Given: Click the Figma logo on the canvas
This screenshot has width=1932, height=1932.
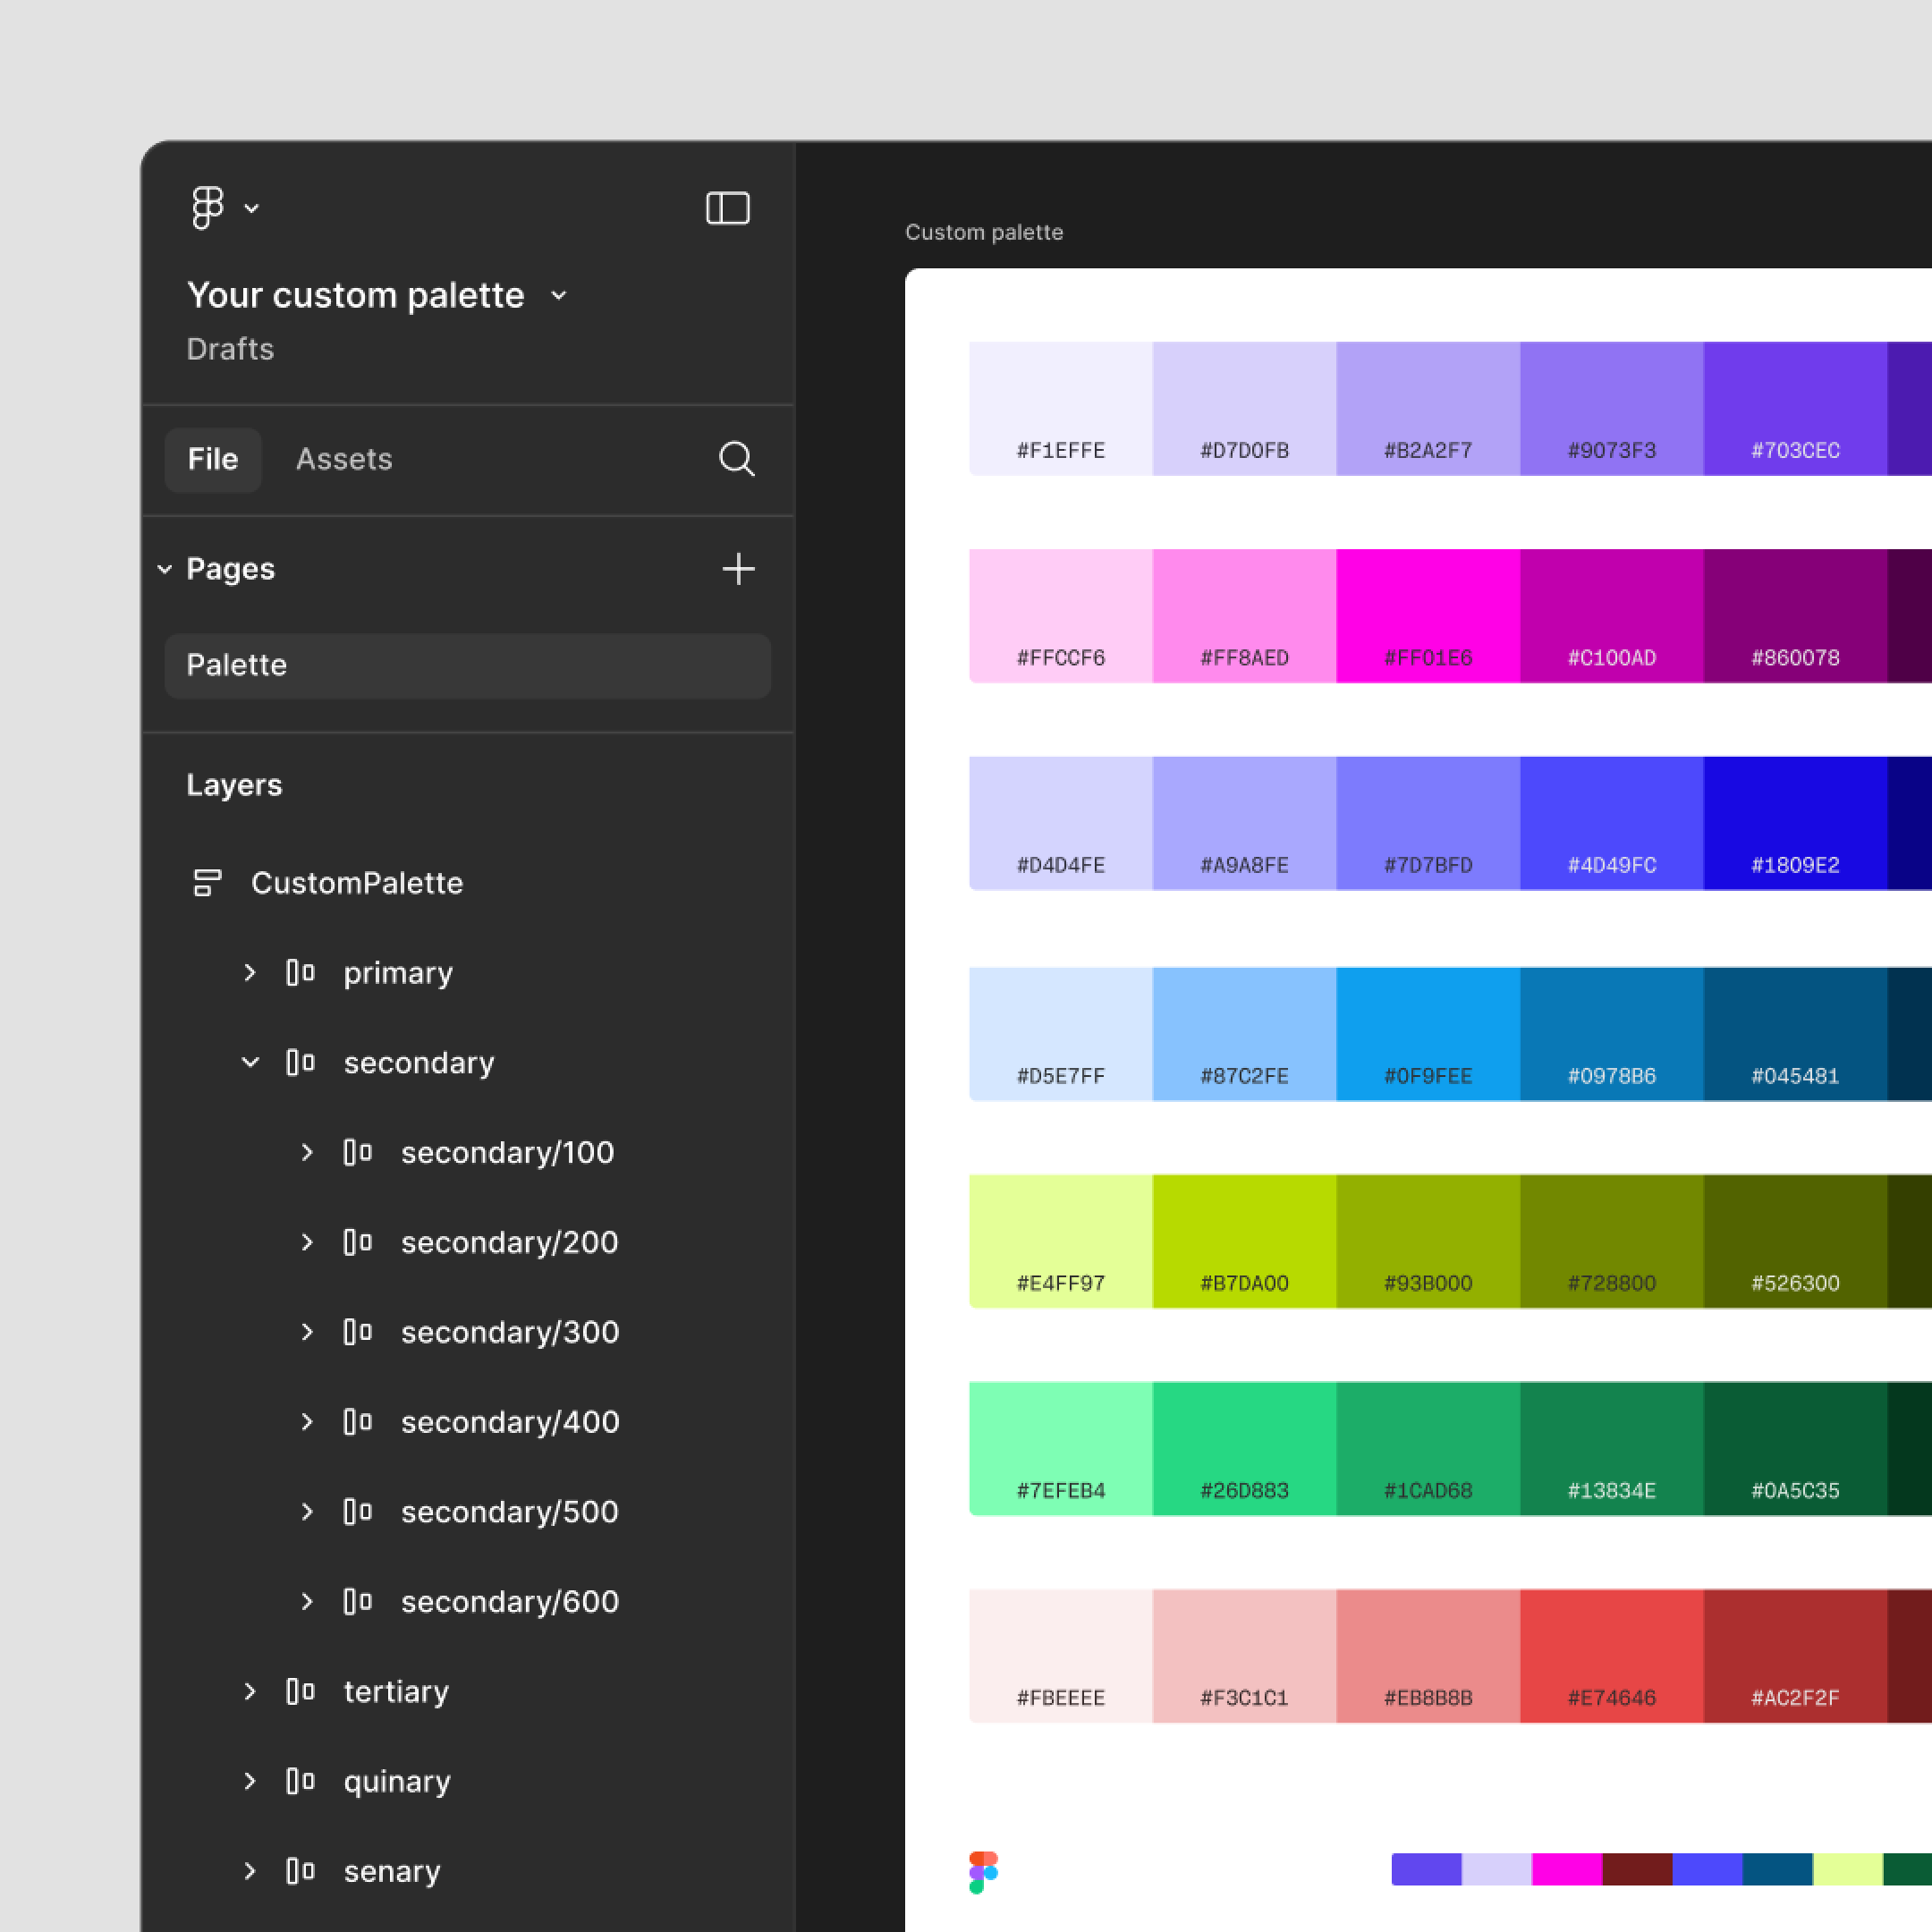Looking at the screenshot, I should pos(985,1870).
